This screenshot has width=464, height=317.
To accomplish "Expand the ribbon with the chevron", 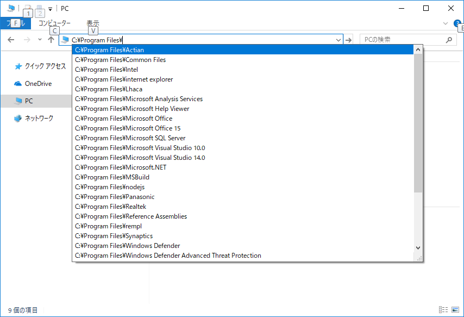I will (x=446, y=23).
